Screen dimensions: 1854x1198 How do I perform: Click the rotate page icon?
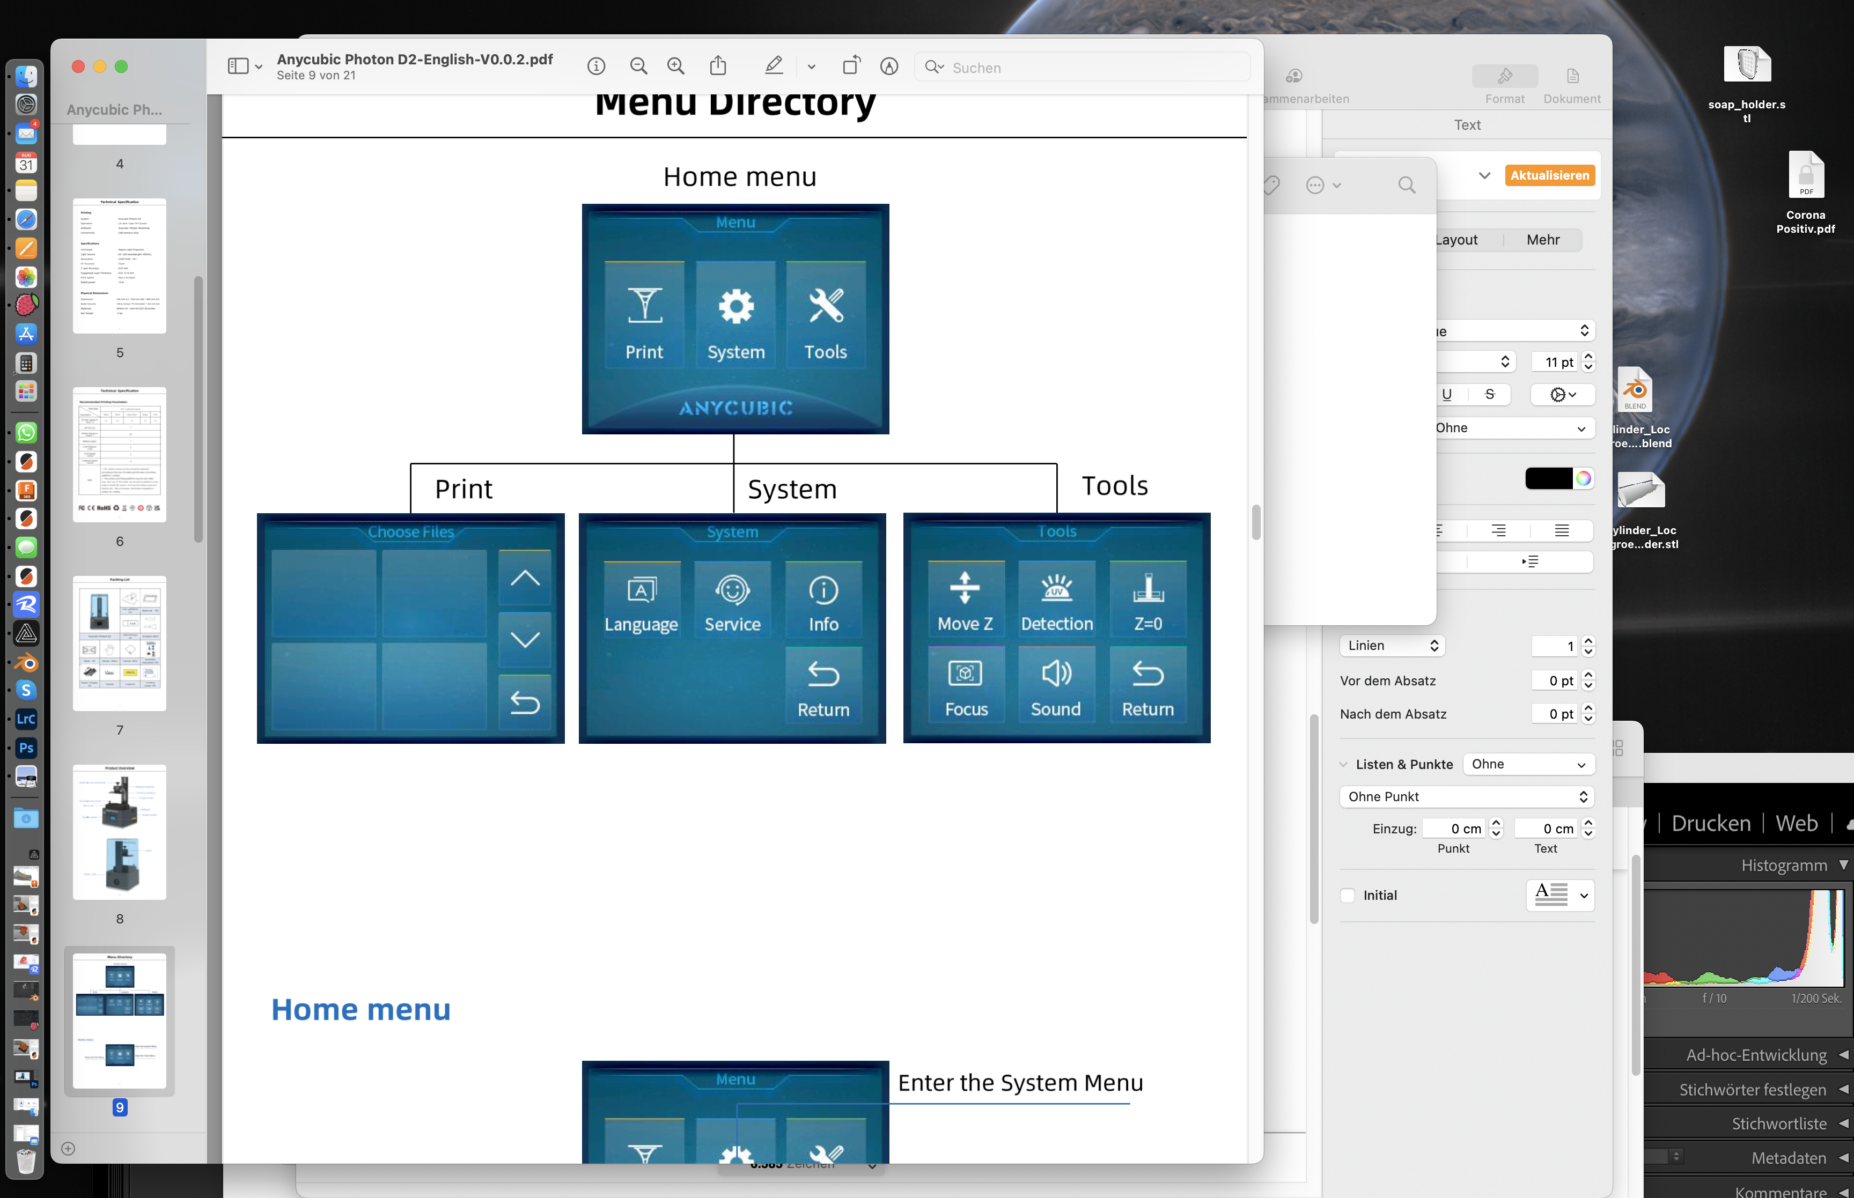851,66
